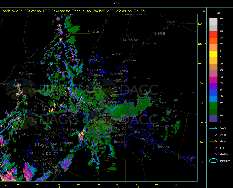Image resolution: width=233 pixels, height=188 pixels.
Task: Click the Anchoris map label
Action: tap(67, 143)
